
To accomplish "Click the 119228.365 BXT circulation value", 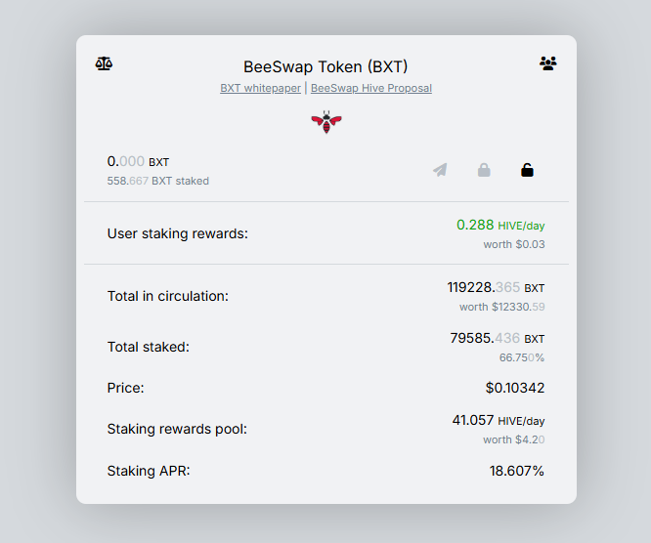I will click(x=496, y=287).
